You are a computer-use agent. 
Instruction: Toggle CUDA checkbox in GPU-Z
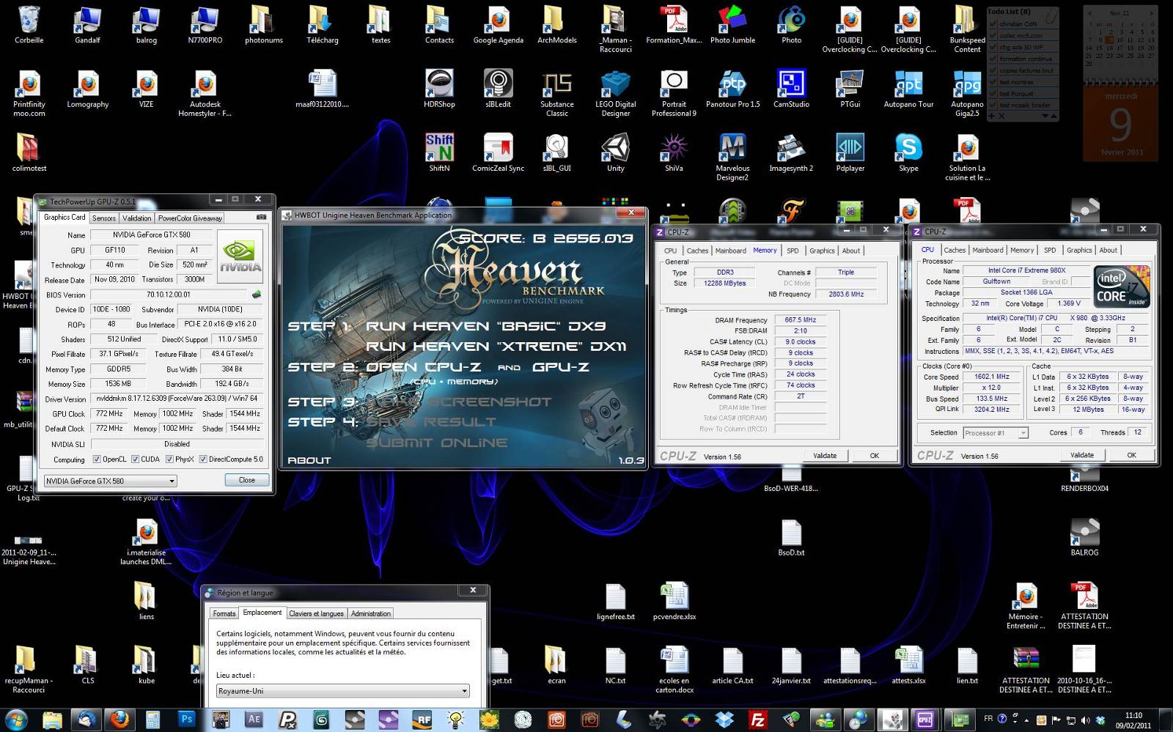[x=135, y=459]
